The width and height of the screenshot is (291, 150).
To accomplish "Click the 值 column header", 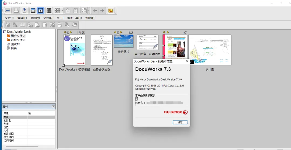I will (41, 113).
